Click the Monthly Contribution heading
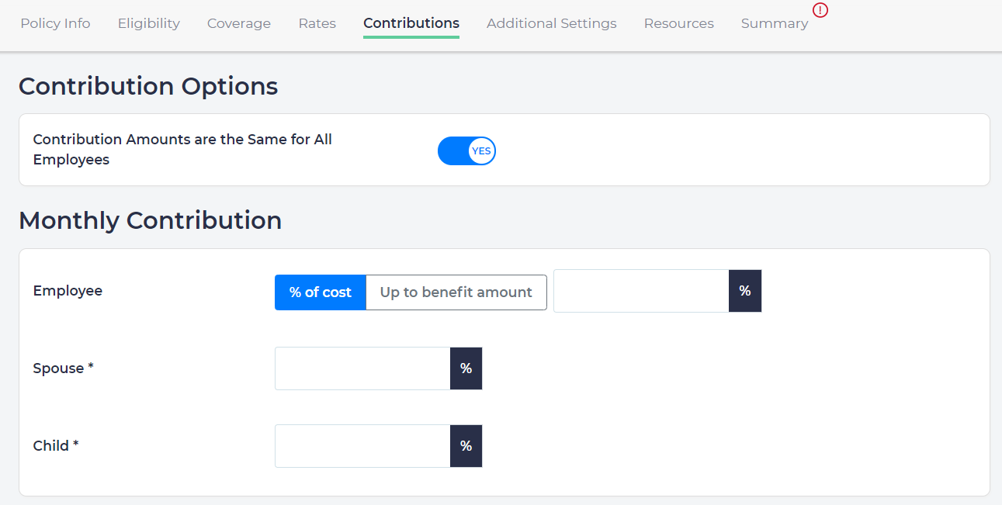 [150, 220]
